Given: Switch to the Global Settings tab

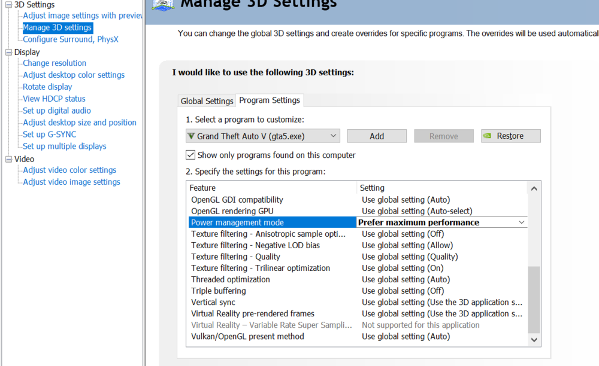Looking at the screenshot, I should click(207, 101).
